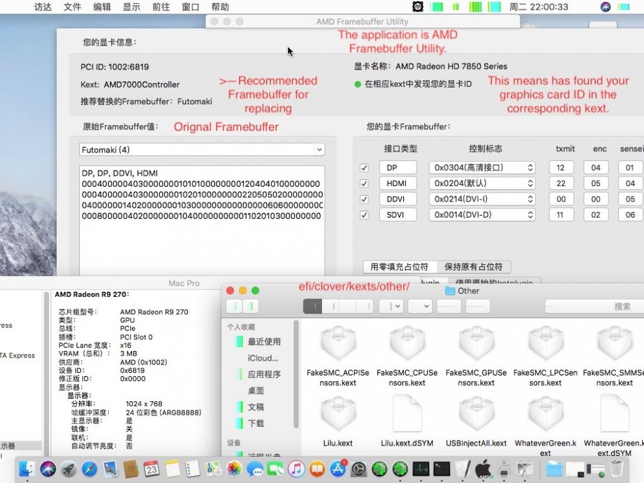Open the Trash in the Dock
Viewport: 644px width, 483px height.
coord(616,468)
